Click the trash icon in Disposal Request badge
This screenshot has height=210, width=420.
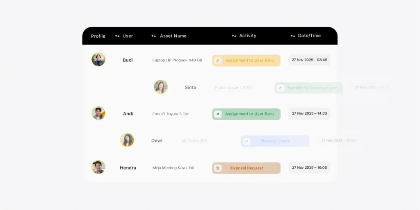pyautogui.click(x=218, y=168)
